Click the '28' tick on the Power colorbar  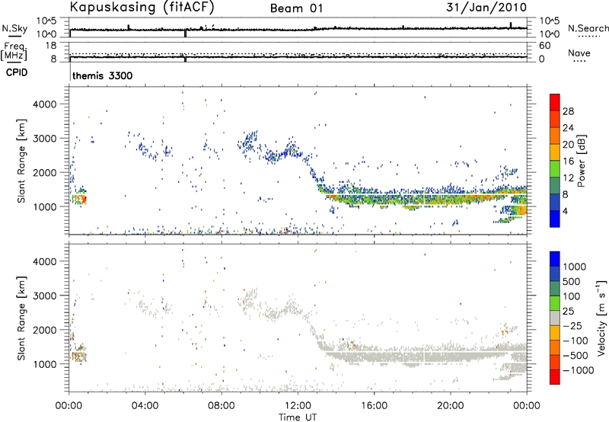[568, 111]
